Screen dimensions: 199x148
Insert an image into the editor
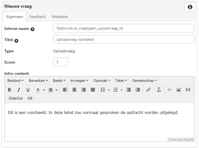179,90
